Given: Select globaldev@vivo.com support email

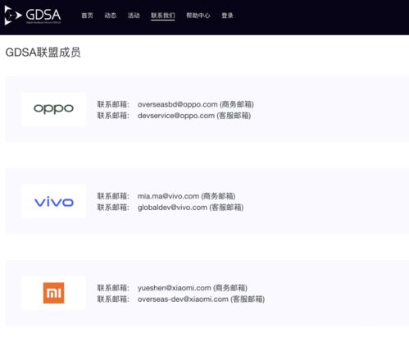Looking at the screenshot, I should point(172,208).
